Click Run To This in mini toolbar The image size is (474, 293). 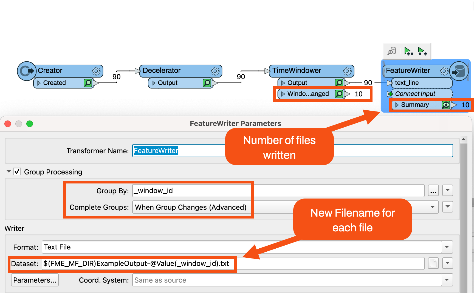click(408, 51)
